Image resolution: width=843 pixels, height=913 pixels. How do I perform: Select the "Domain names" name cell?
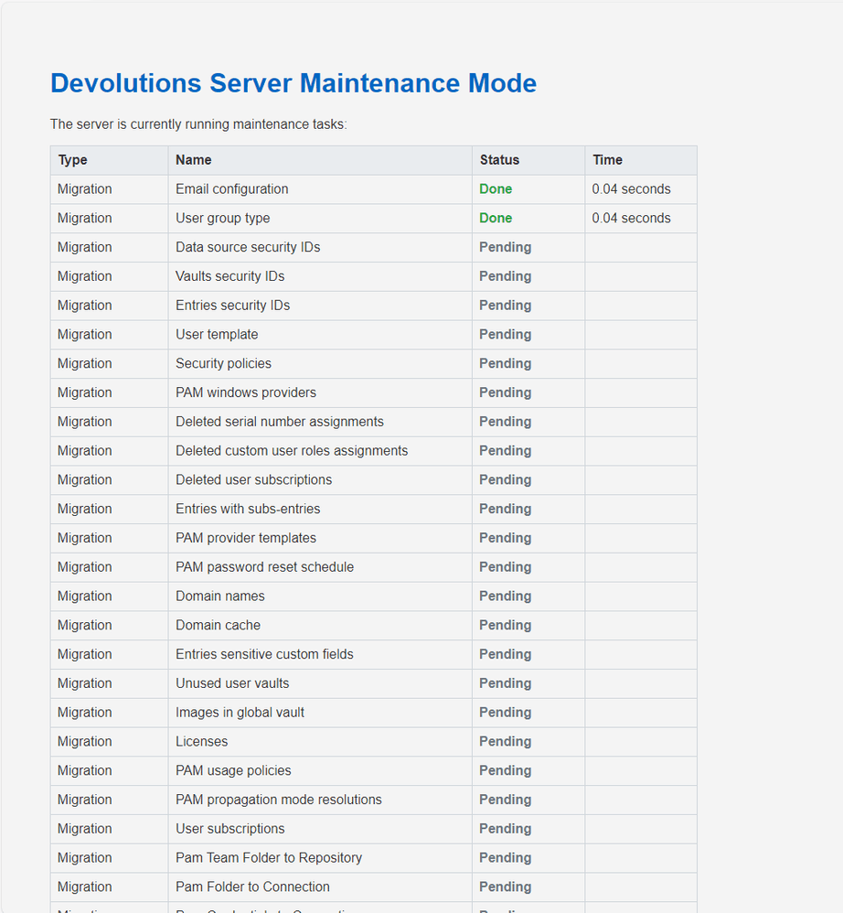[x=320, y=596]
